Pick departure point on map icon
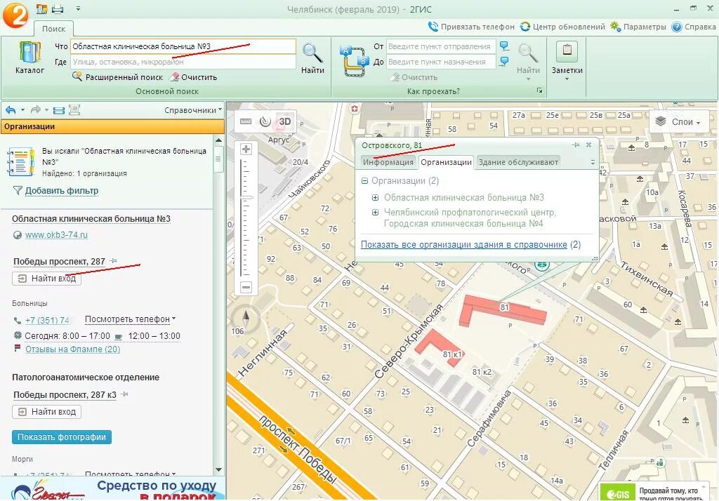The image size is (719, 501). 504,46
